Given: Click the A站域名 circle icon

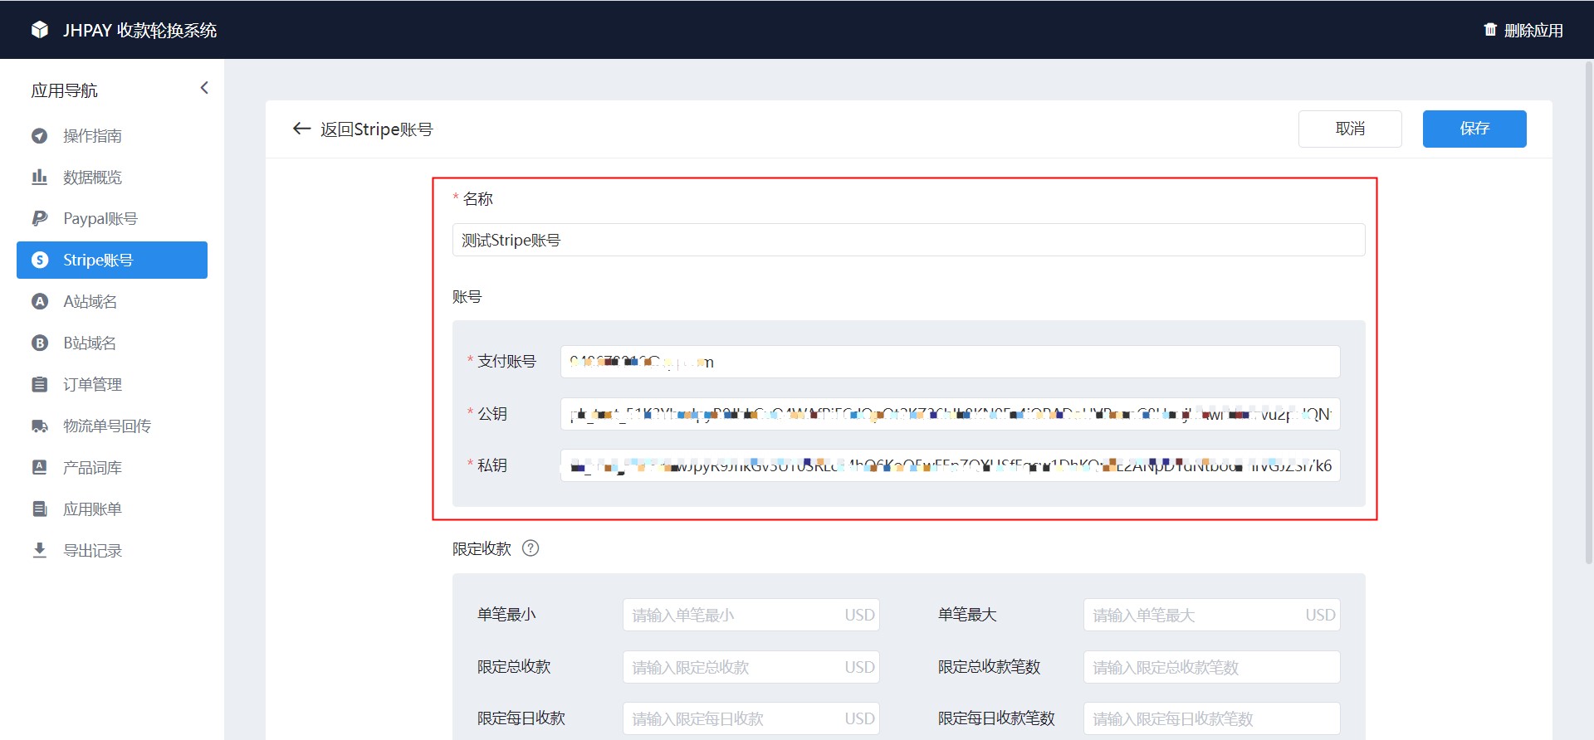Looking at the screenshot, I should pos(39,301).
